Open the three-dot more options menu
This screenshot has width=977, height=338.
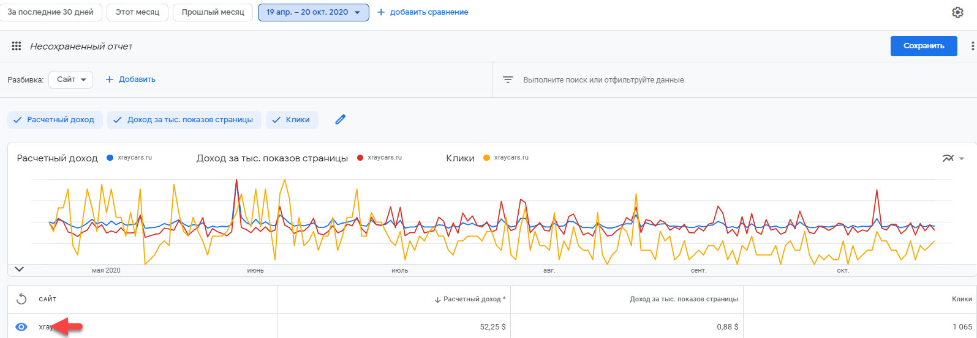(973, 46)
